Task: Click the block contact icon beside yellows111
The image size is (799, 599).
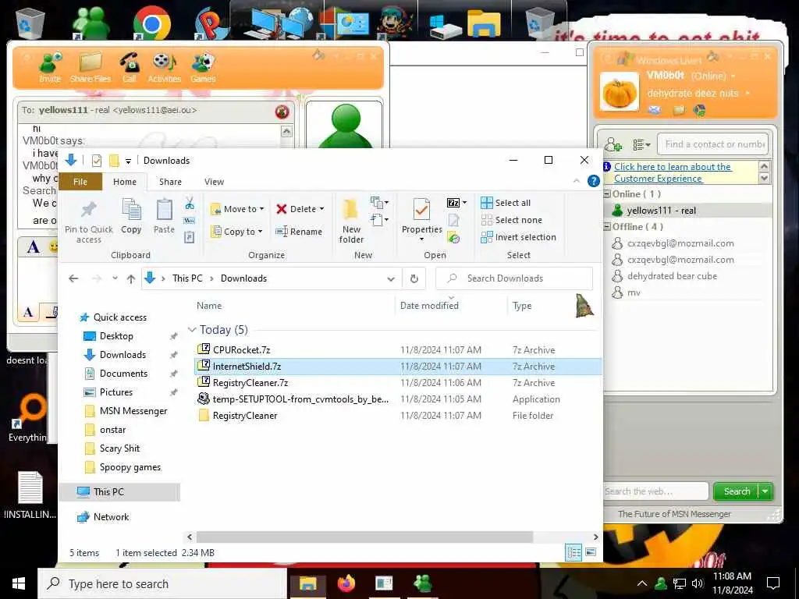Action: click(282, 111)
